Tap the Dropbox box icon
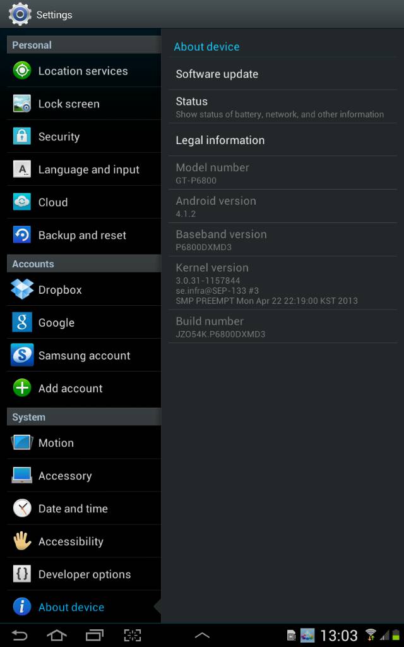Viewport: 404px width, 647px height. pos(22,289)
